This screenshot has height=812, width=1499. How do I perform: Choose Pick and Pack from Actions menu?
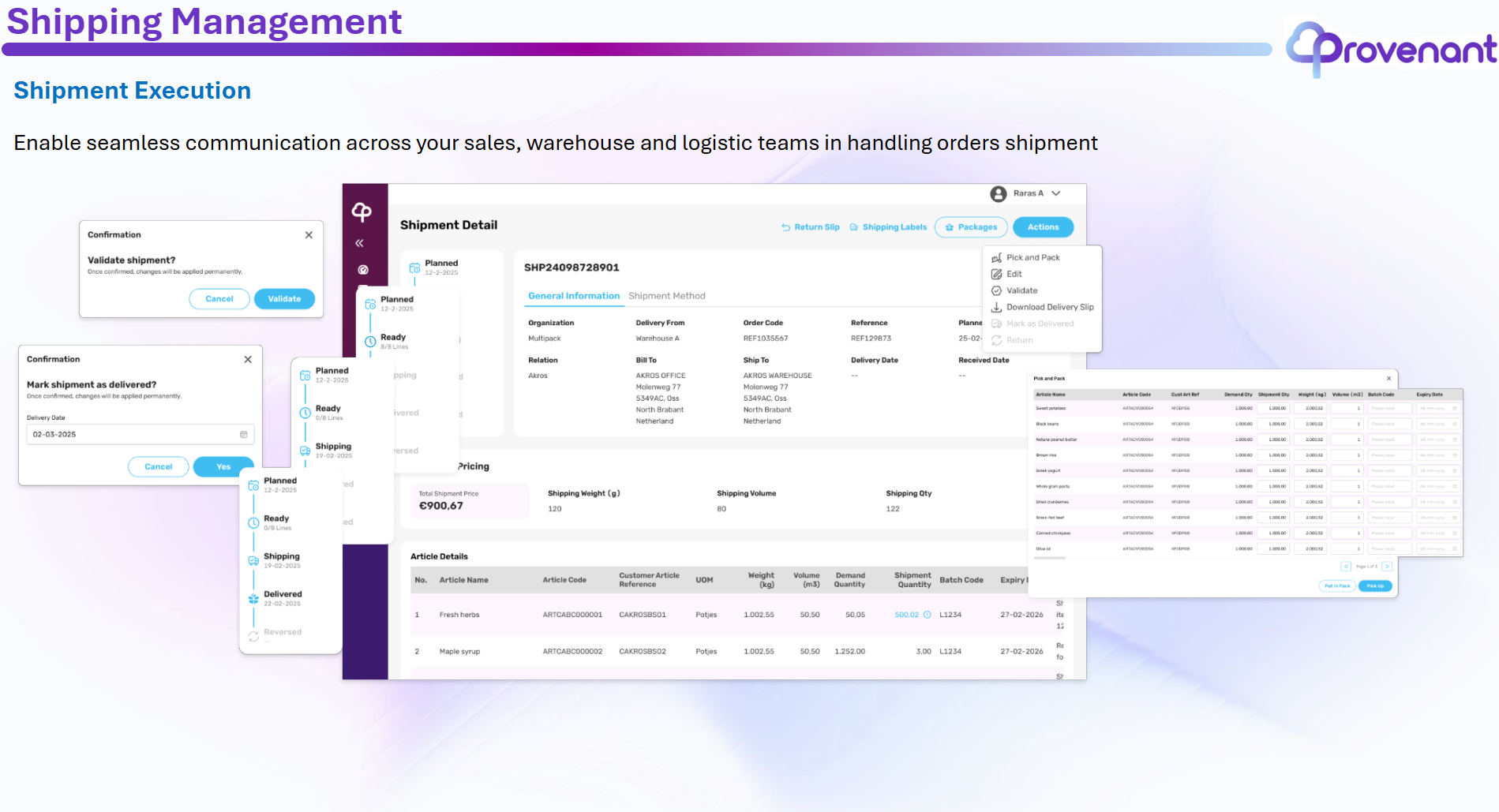pyautogui.click(x=1032, y=258)
